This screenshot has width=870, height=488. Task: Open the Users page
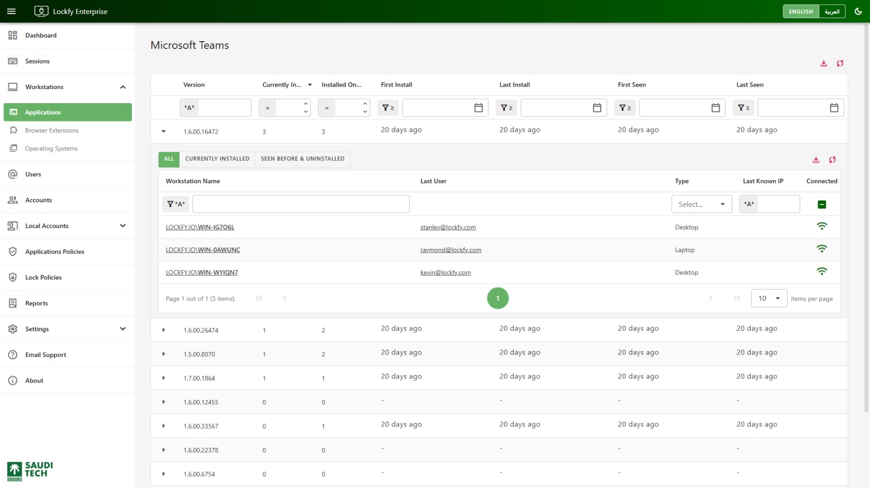pos(67,174)
